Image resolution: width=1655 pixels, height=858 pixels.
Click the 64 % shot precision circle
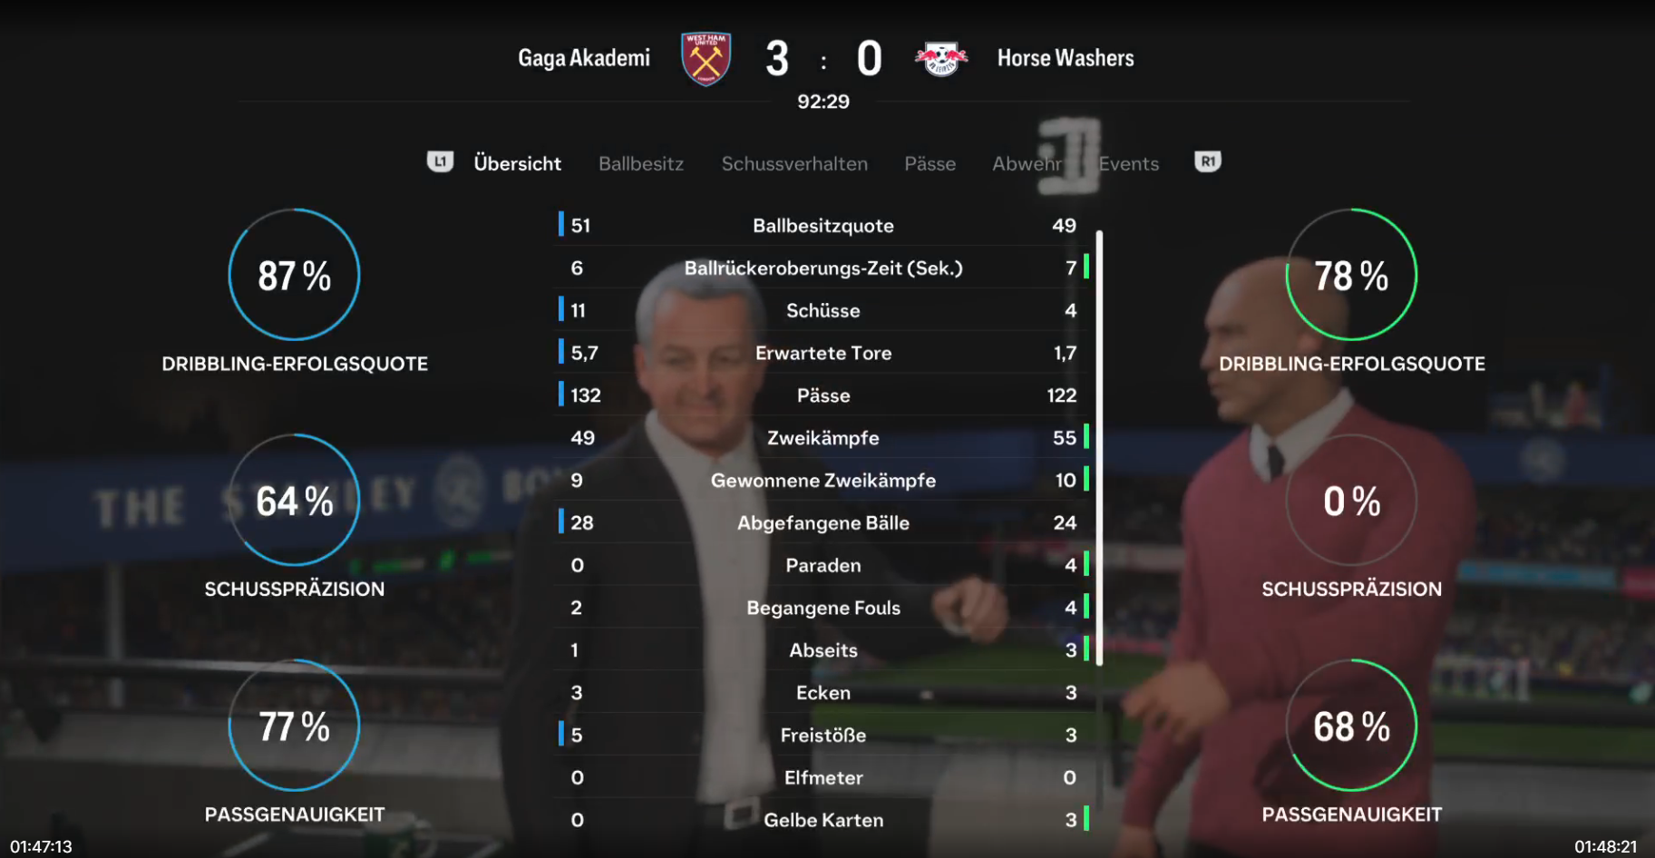294,500
